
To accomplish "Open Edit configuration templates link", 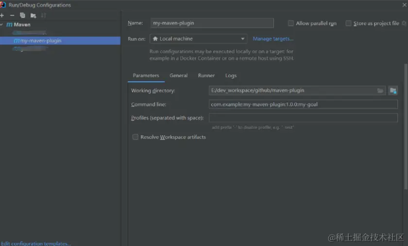I will coord(36,244).
